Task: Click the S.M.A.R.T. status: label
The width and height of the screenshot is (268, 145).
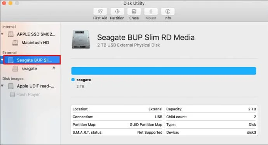Action: pos(87,132)
